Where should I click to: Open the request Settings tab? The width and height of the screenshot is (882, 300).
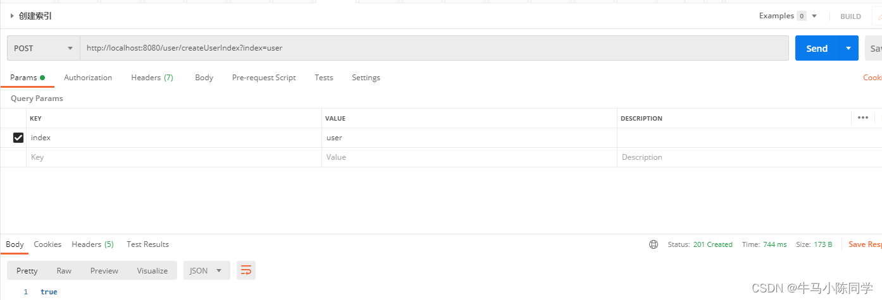(366, 78)
